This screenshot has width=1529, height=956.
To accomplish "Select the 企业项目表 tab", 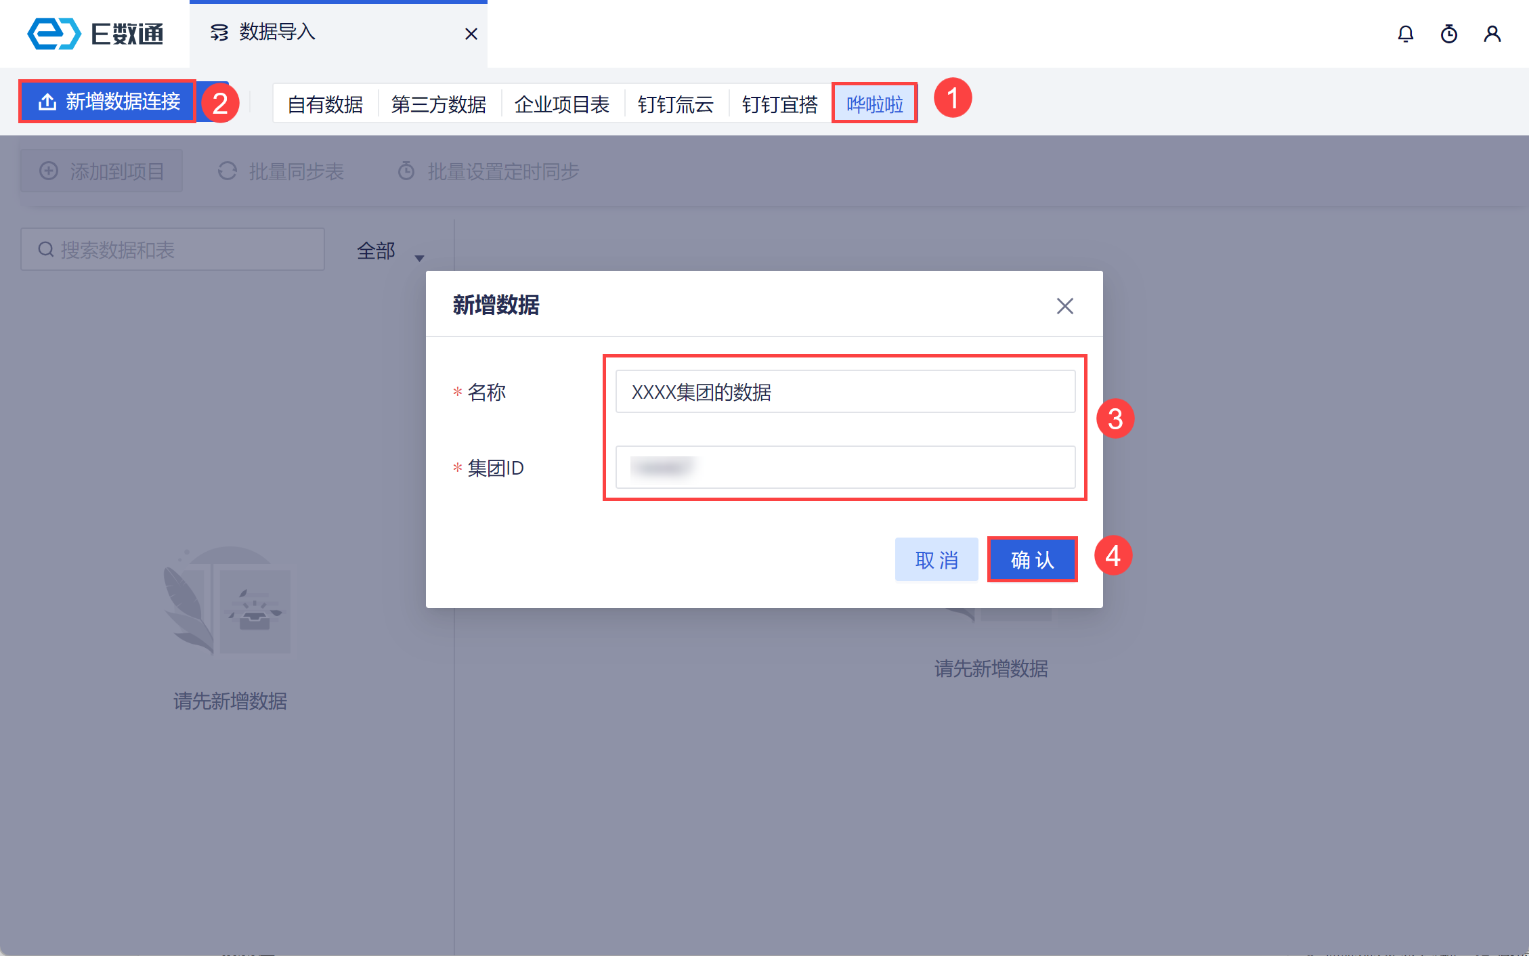I will pyautogui.click(x=561, y=104).
